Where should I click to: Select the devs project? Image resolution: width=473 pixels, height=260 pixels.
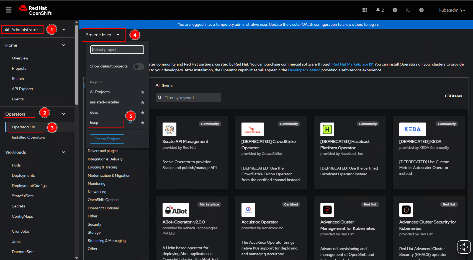pyautogui.click(x=94, y=113)
